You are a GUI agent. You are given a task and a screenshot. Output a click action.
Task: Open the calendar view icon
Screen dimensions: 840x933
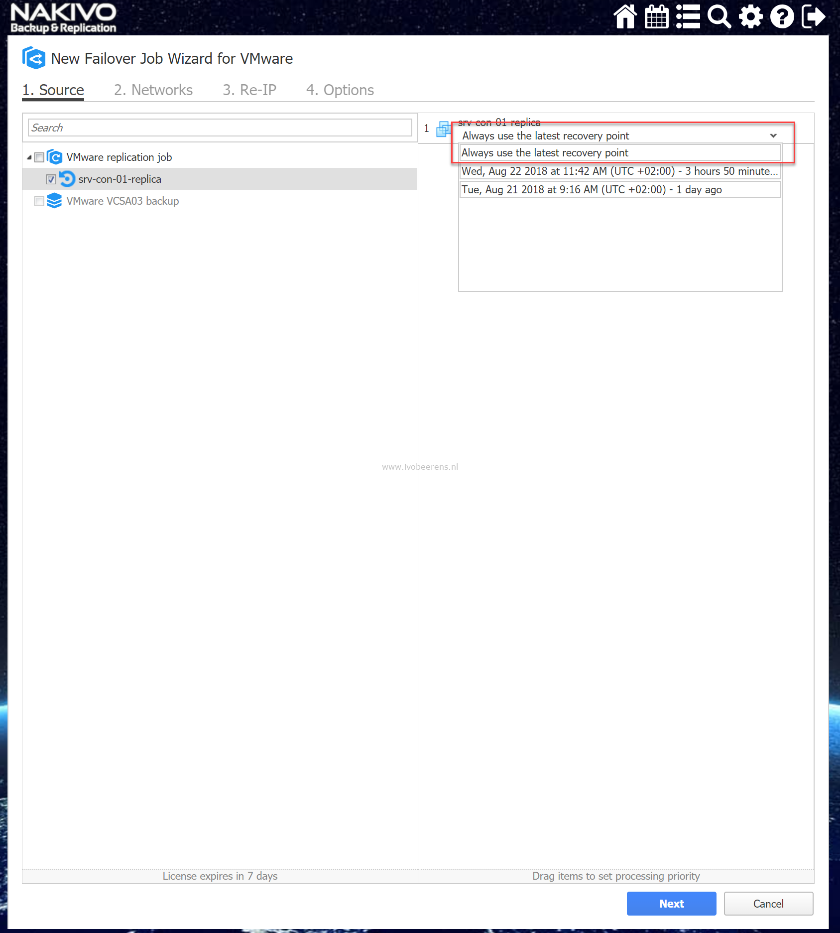[x=657, y=16]
